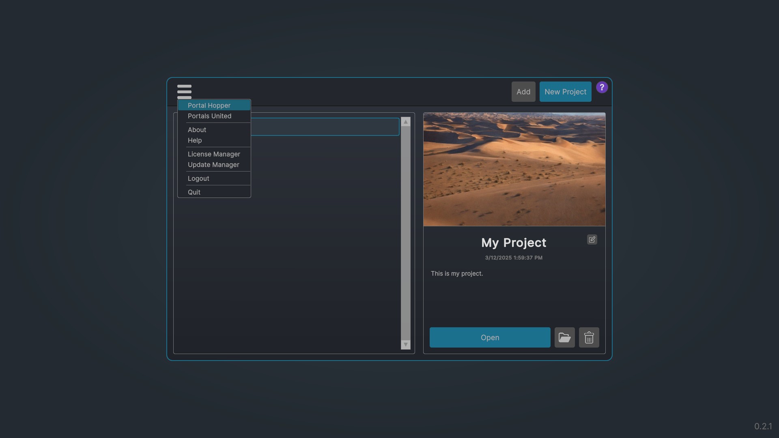This screenshot has width=779, height=438.
Task: Open the Update Manager
Action: 213,165
